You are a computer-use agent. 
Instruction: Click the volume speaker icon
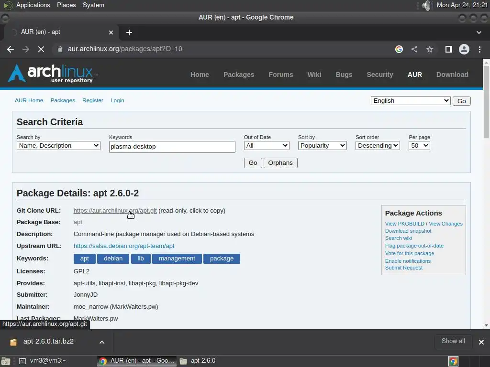coord(427,5)
